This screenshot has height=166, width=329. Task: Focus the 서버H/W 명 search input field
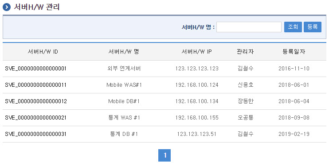point(249,27)
